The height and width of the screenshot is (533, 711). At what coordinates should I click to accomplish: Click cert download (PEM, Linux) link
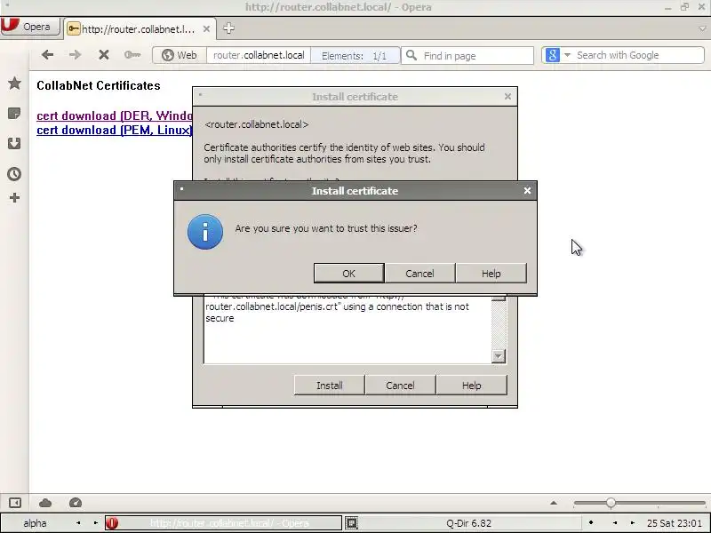point(115,130)
